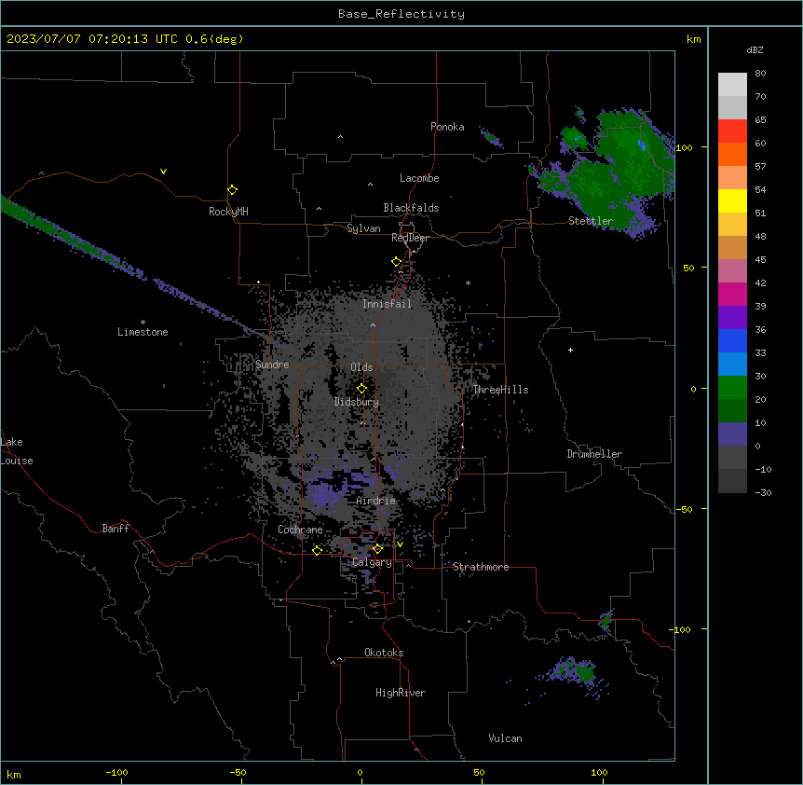Click the yellow diamond marker above Calgary label
Viewport: 803px width, 785px height.
(377, 549)
